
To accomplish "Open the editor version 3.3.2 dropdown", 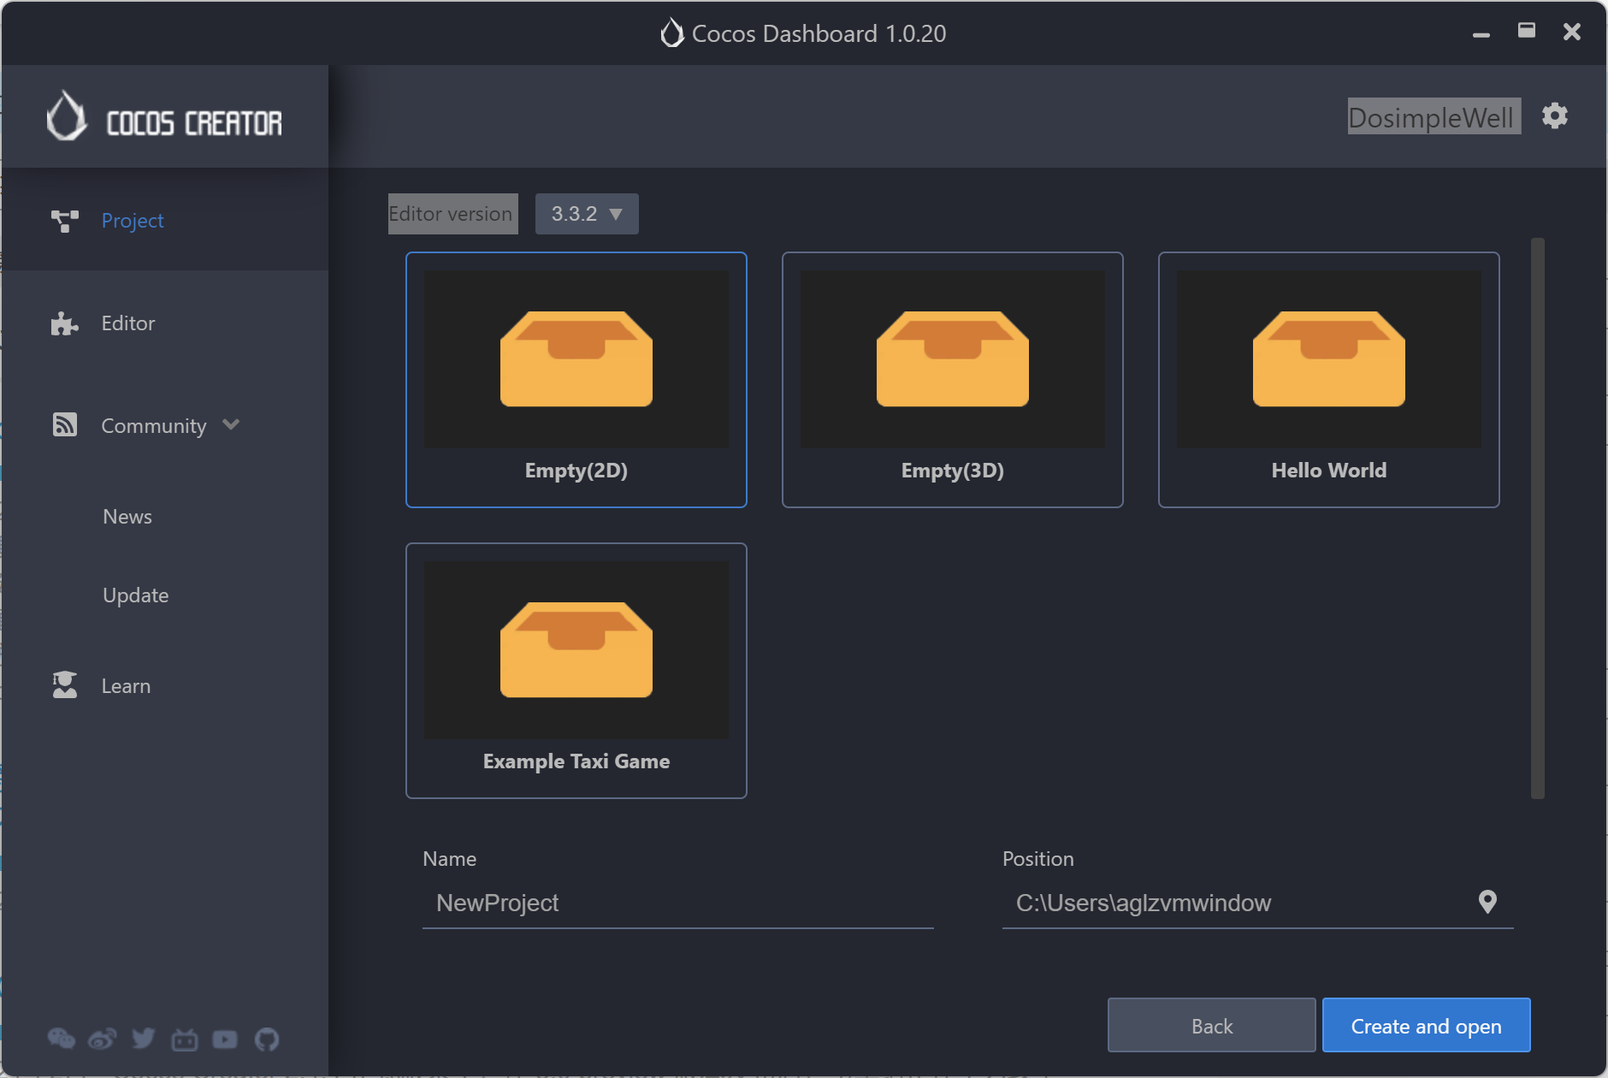I will coord(587,214).
